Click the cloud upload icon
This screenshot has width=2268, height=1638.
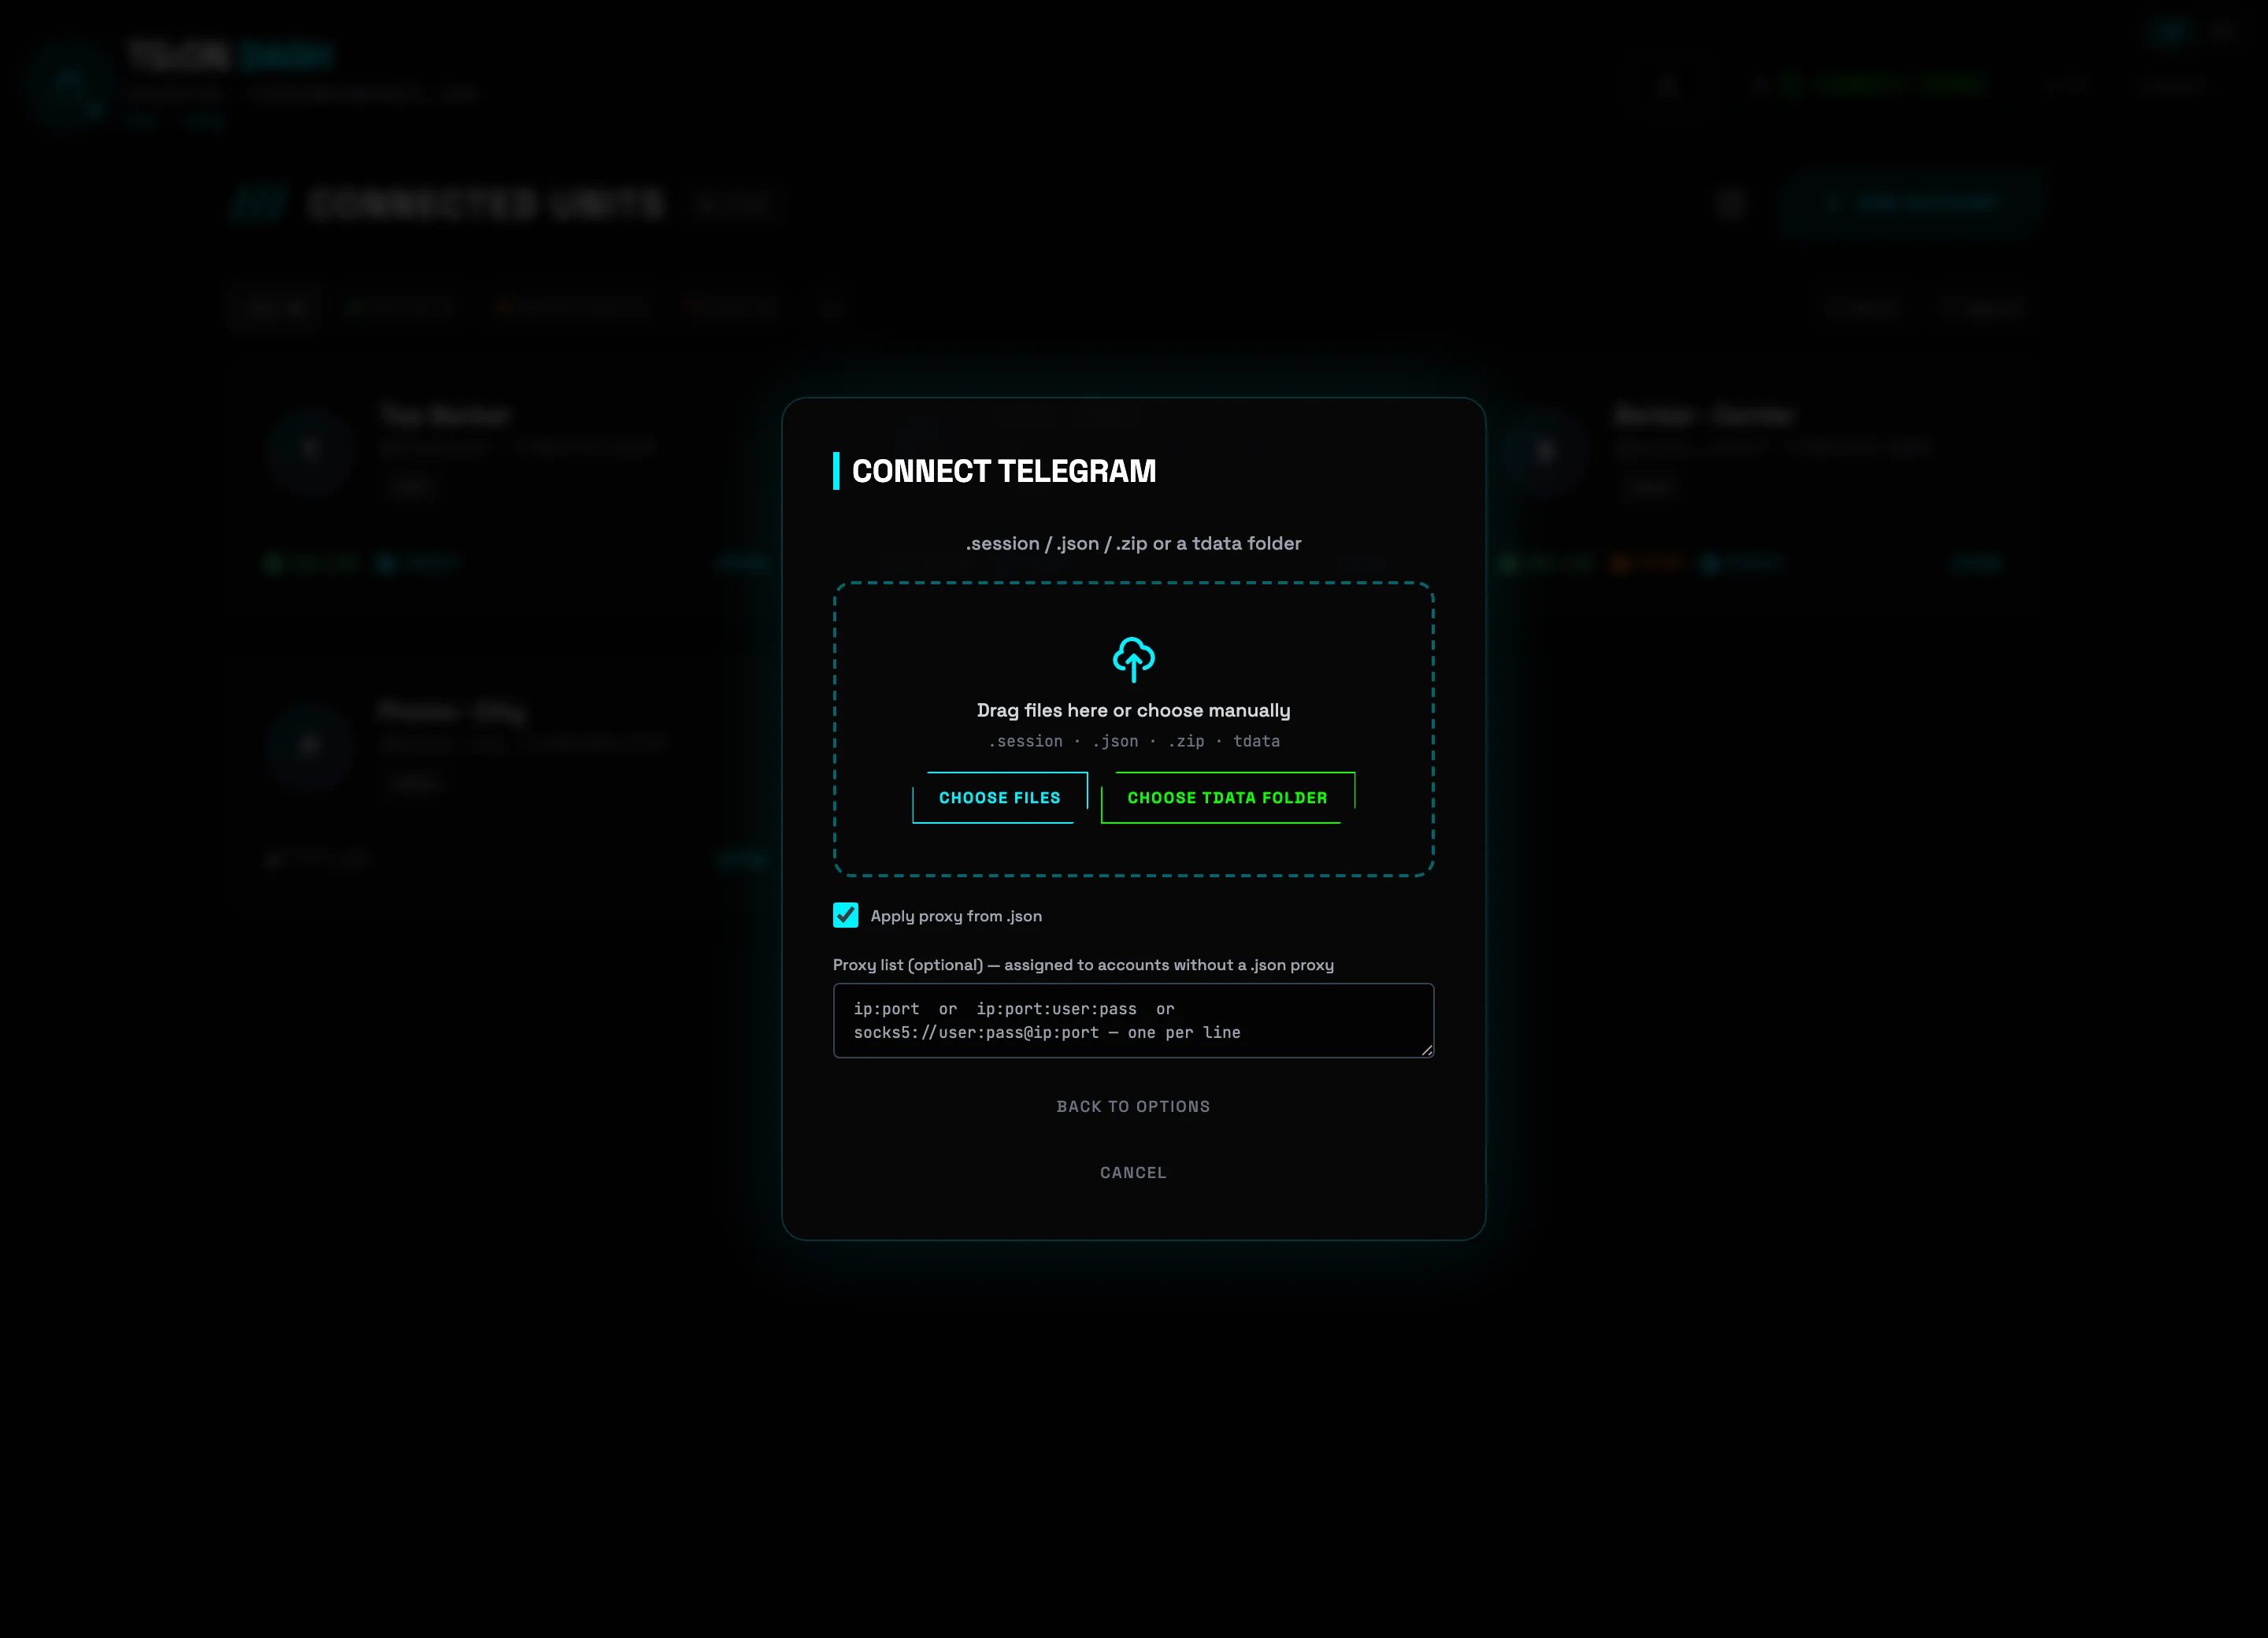click(x=1133, y=659)
